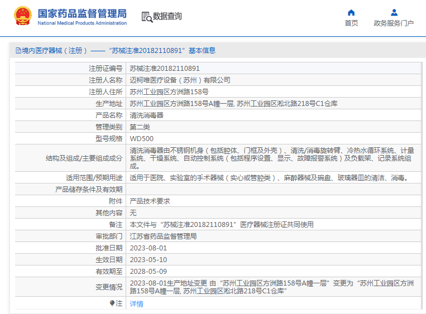This screenshot has height=314, width=426.
Task: Select registrant address 苏州工业园区方洲路158号
Action: [169, 91]
